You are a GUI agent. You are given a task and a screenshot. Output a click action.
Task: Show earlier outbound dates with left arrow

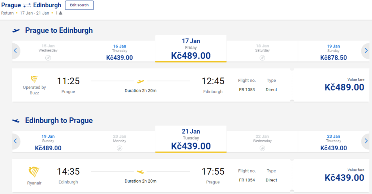[x=15, y=51]
